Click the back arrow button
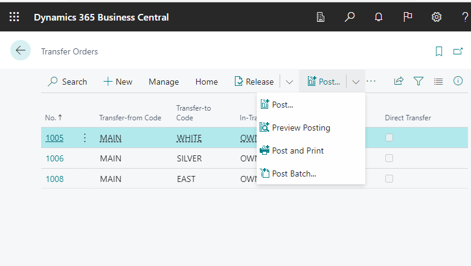The width and height of the screenshot is (471, 266). pyautogui.click(x=21, y=51)
